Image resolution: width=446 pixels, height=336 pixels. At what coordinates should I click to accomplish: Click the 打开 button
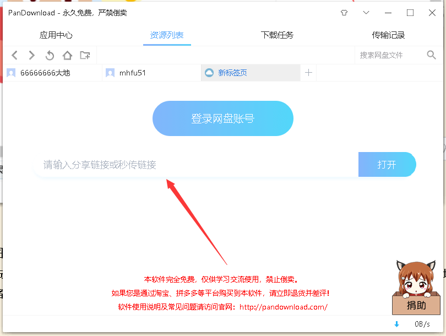tap(387, 165)
